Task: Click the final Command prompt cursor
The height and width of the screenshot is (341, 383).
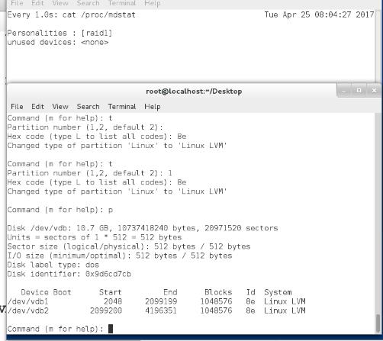Action: tap(111, 329)
